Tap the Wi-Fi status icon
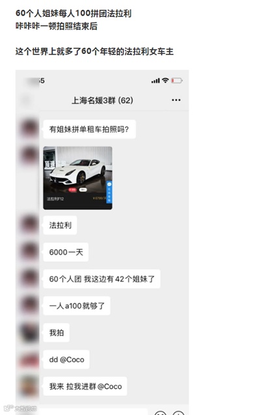This screenshot has width=270, height=415. coord(165,80)
